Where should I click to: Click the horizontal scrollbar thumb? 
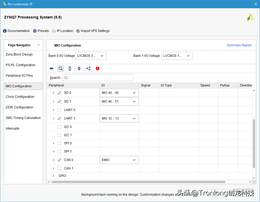click(x=138, y=182)
